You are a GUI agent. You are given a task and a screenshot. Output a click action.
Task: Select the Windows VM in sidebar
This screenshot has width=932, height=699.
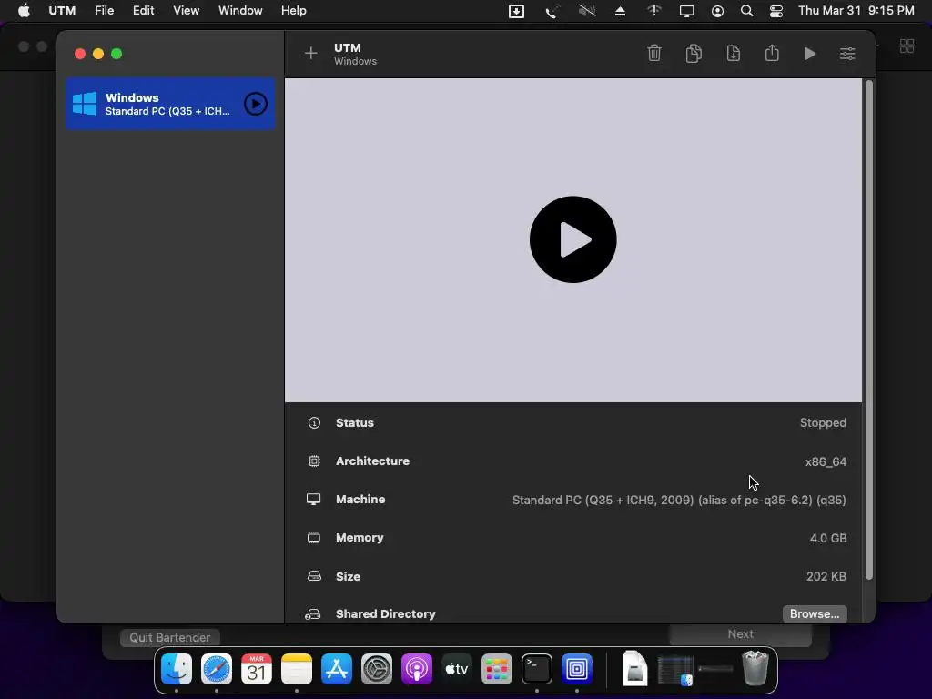[x=170, y=104]
